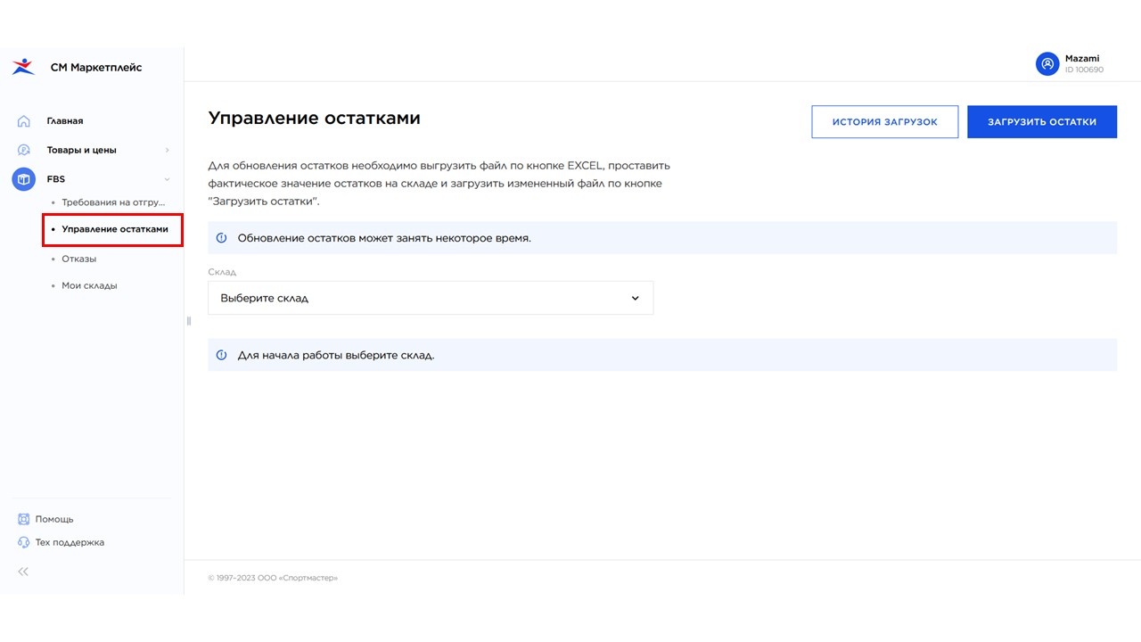Click the Склад dropdown arrow
The width and height of the screenshot is (1141, 642).
pos(635,298)
